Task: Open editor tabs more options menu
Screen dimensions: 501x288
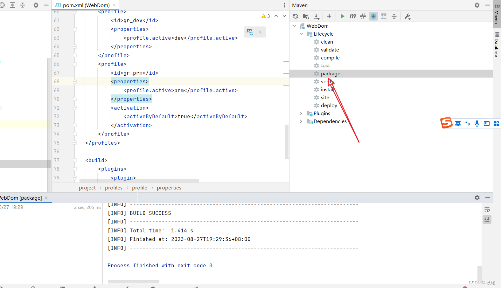Action: point(284,5)
